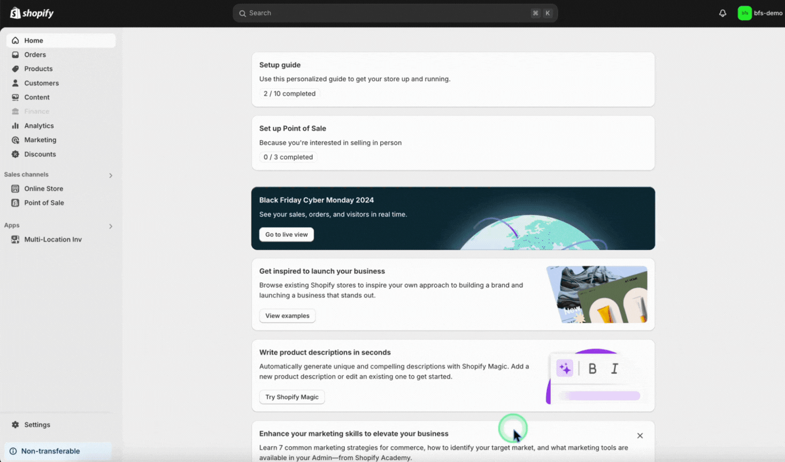Open the Setup guide card
Viewport: 785px width, 462px height.
[452, 79]
